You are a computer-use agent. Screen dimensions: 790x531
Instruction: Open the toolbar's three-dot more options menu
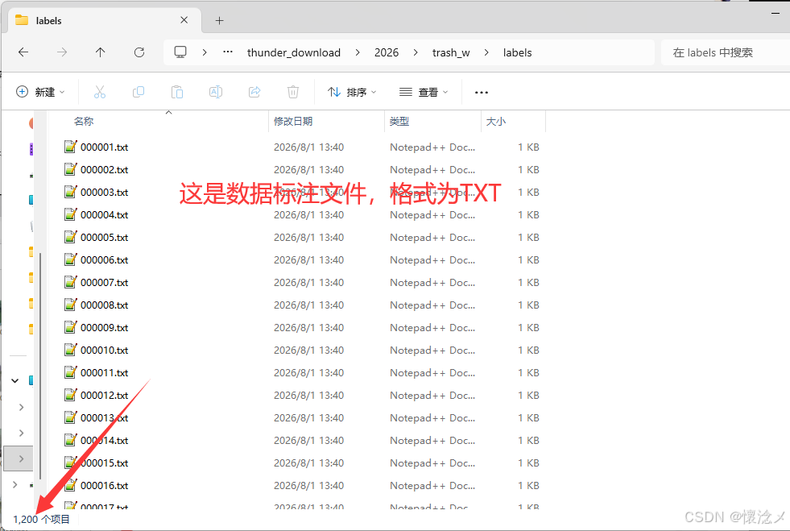pyautogui.click(x=481, y=93)
